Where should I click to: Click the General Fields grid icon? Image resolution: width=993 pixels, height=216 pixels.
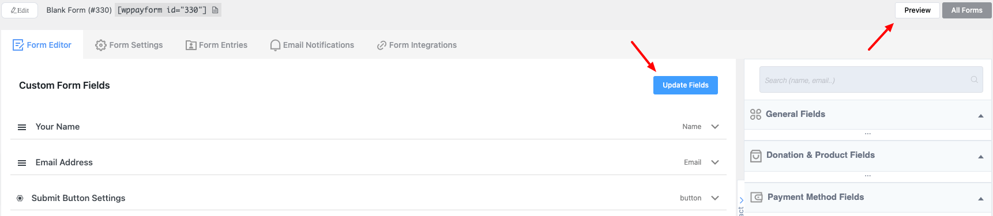click(755, 114)
